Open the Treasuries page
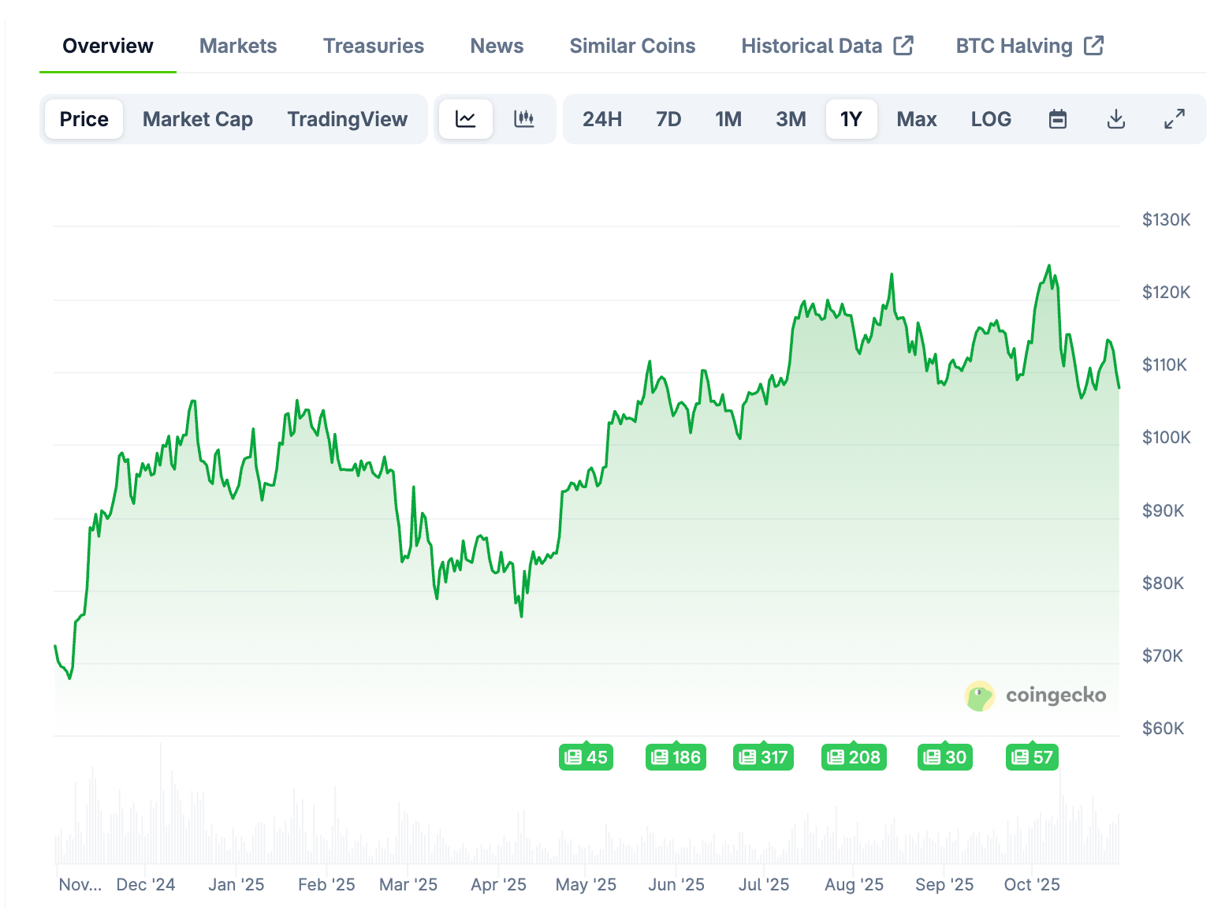 pyautogui.click(x=373, y=45)
